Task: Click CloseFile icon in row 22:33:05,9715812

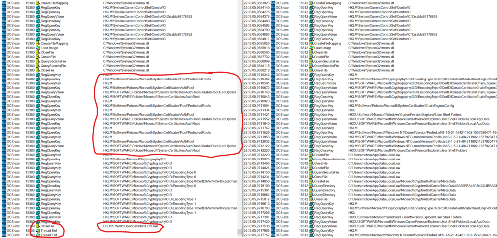Action: 311,199
